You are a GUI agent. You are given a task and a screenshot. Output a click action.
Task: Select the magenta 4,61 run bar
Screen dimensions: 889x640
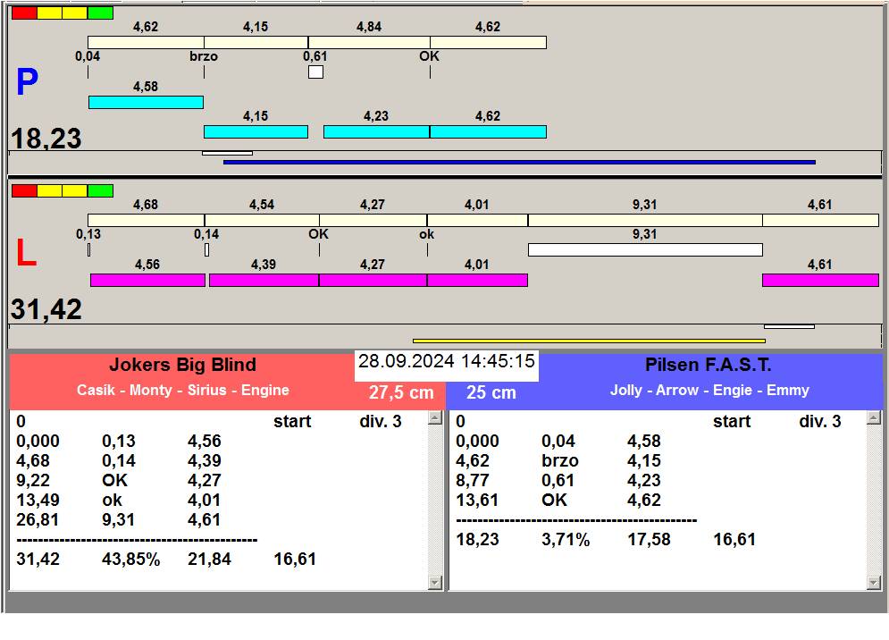pos(820,280)
